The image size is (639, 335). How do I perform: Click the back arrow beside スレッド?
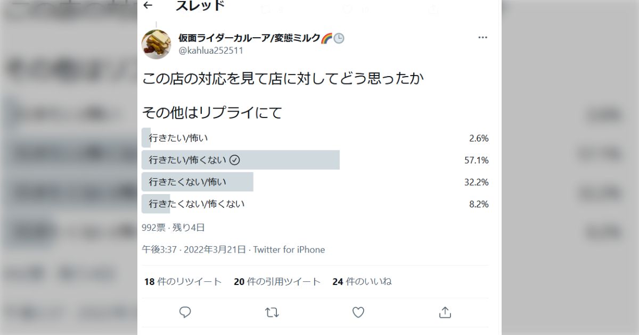pos(147,5)
